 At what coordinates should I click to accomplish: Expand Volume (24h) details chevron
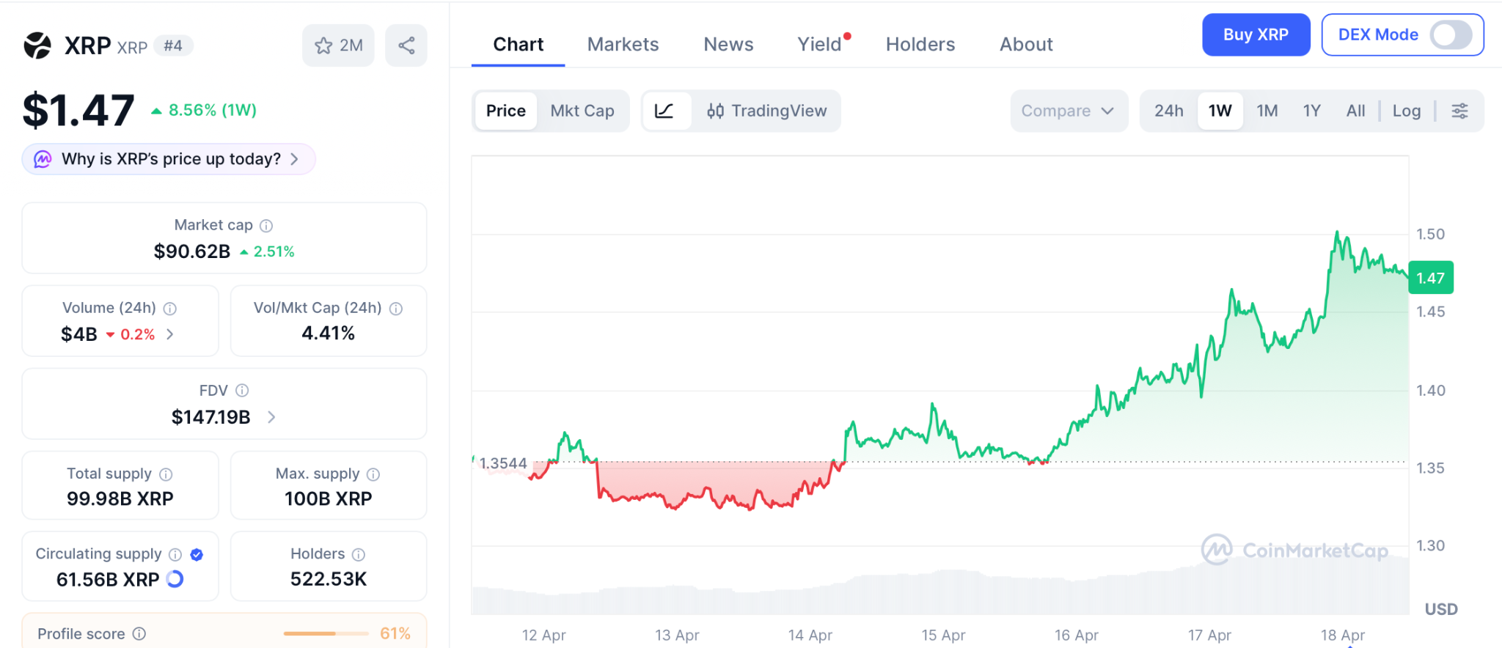pos(170,334)
